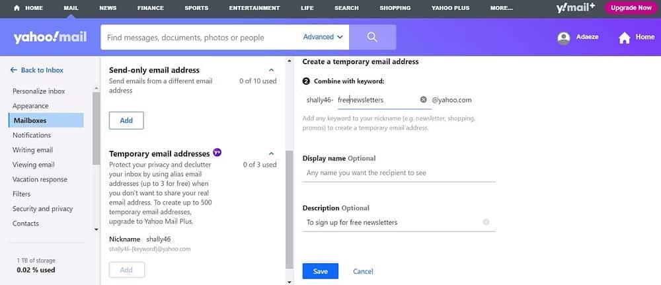This screenshot has height=285, width=661.
Task: Click the Save button
Action: [x=321, y=271]
